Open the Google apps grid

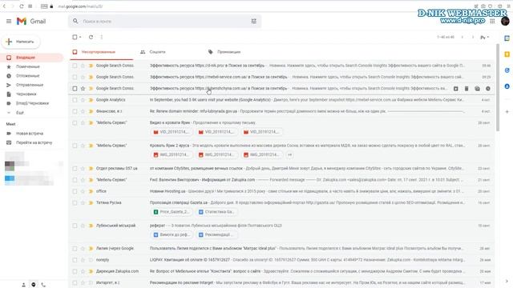pyautogui.click(x=492, y=22)
